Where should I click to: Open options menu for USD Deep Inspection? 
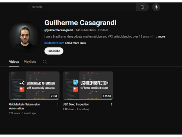tap(112, 105)
